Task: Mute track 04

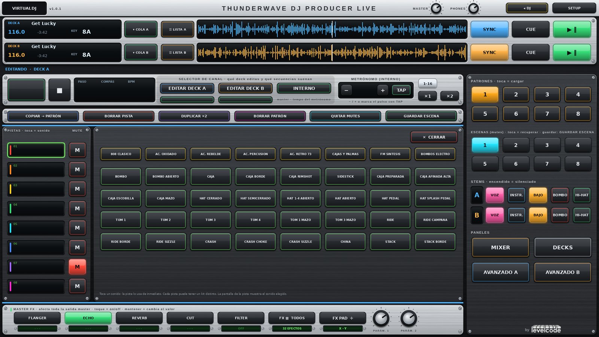Action: [77, 209]
